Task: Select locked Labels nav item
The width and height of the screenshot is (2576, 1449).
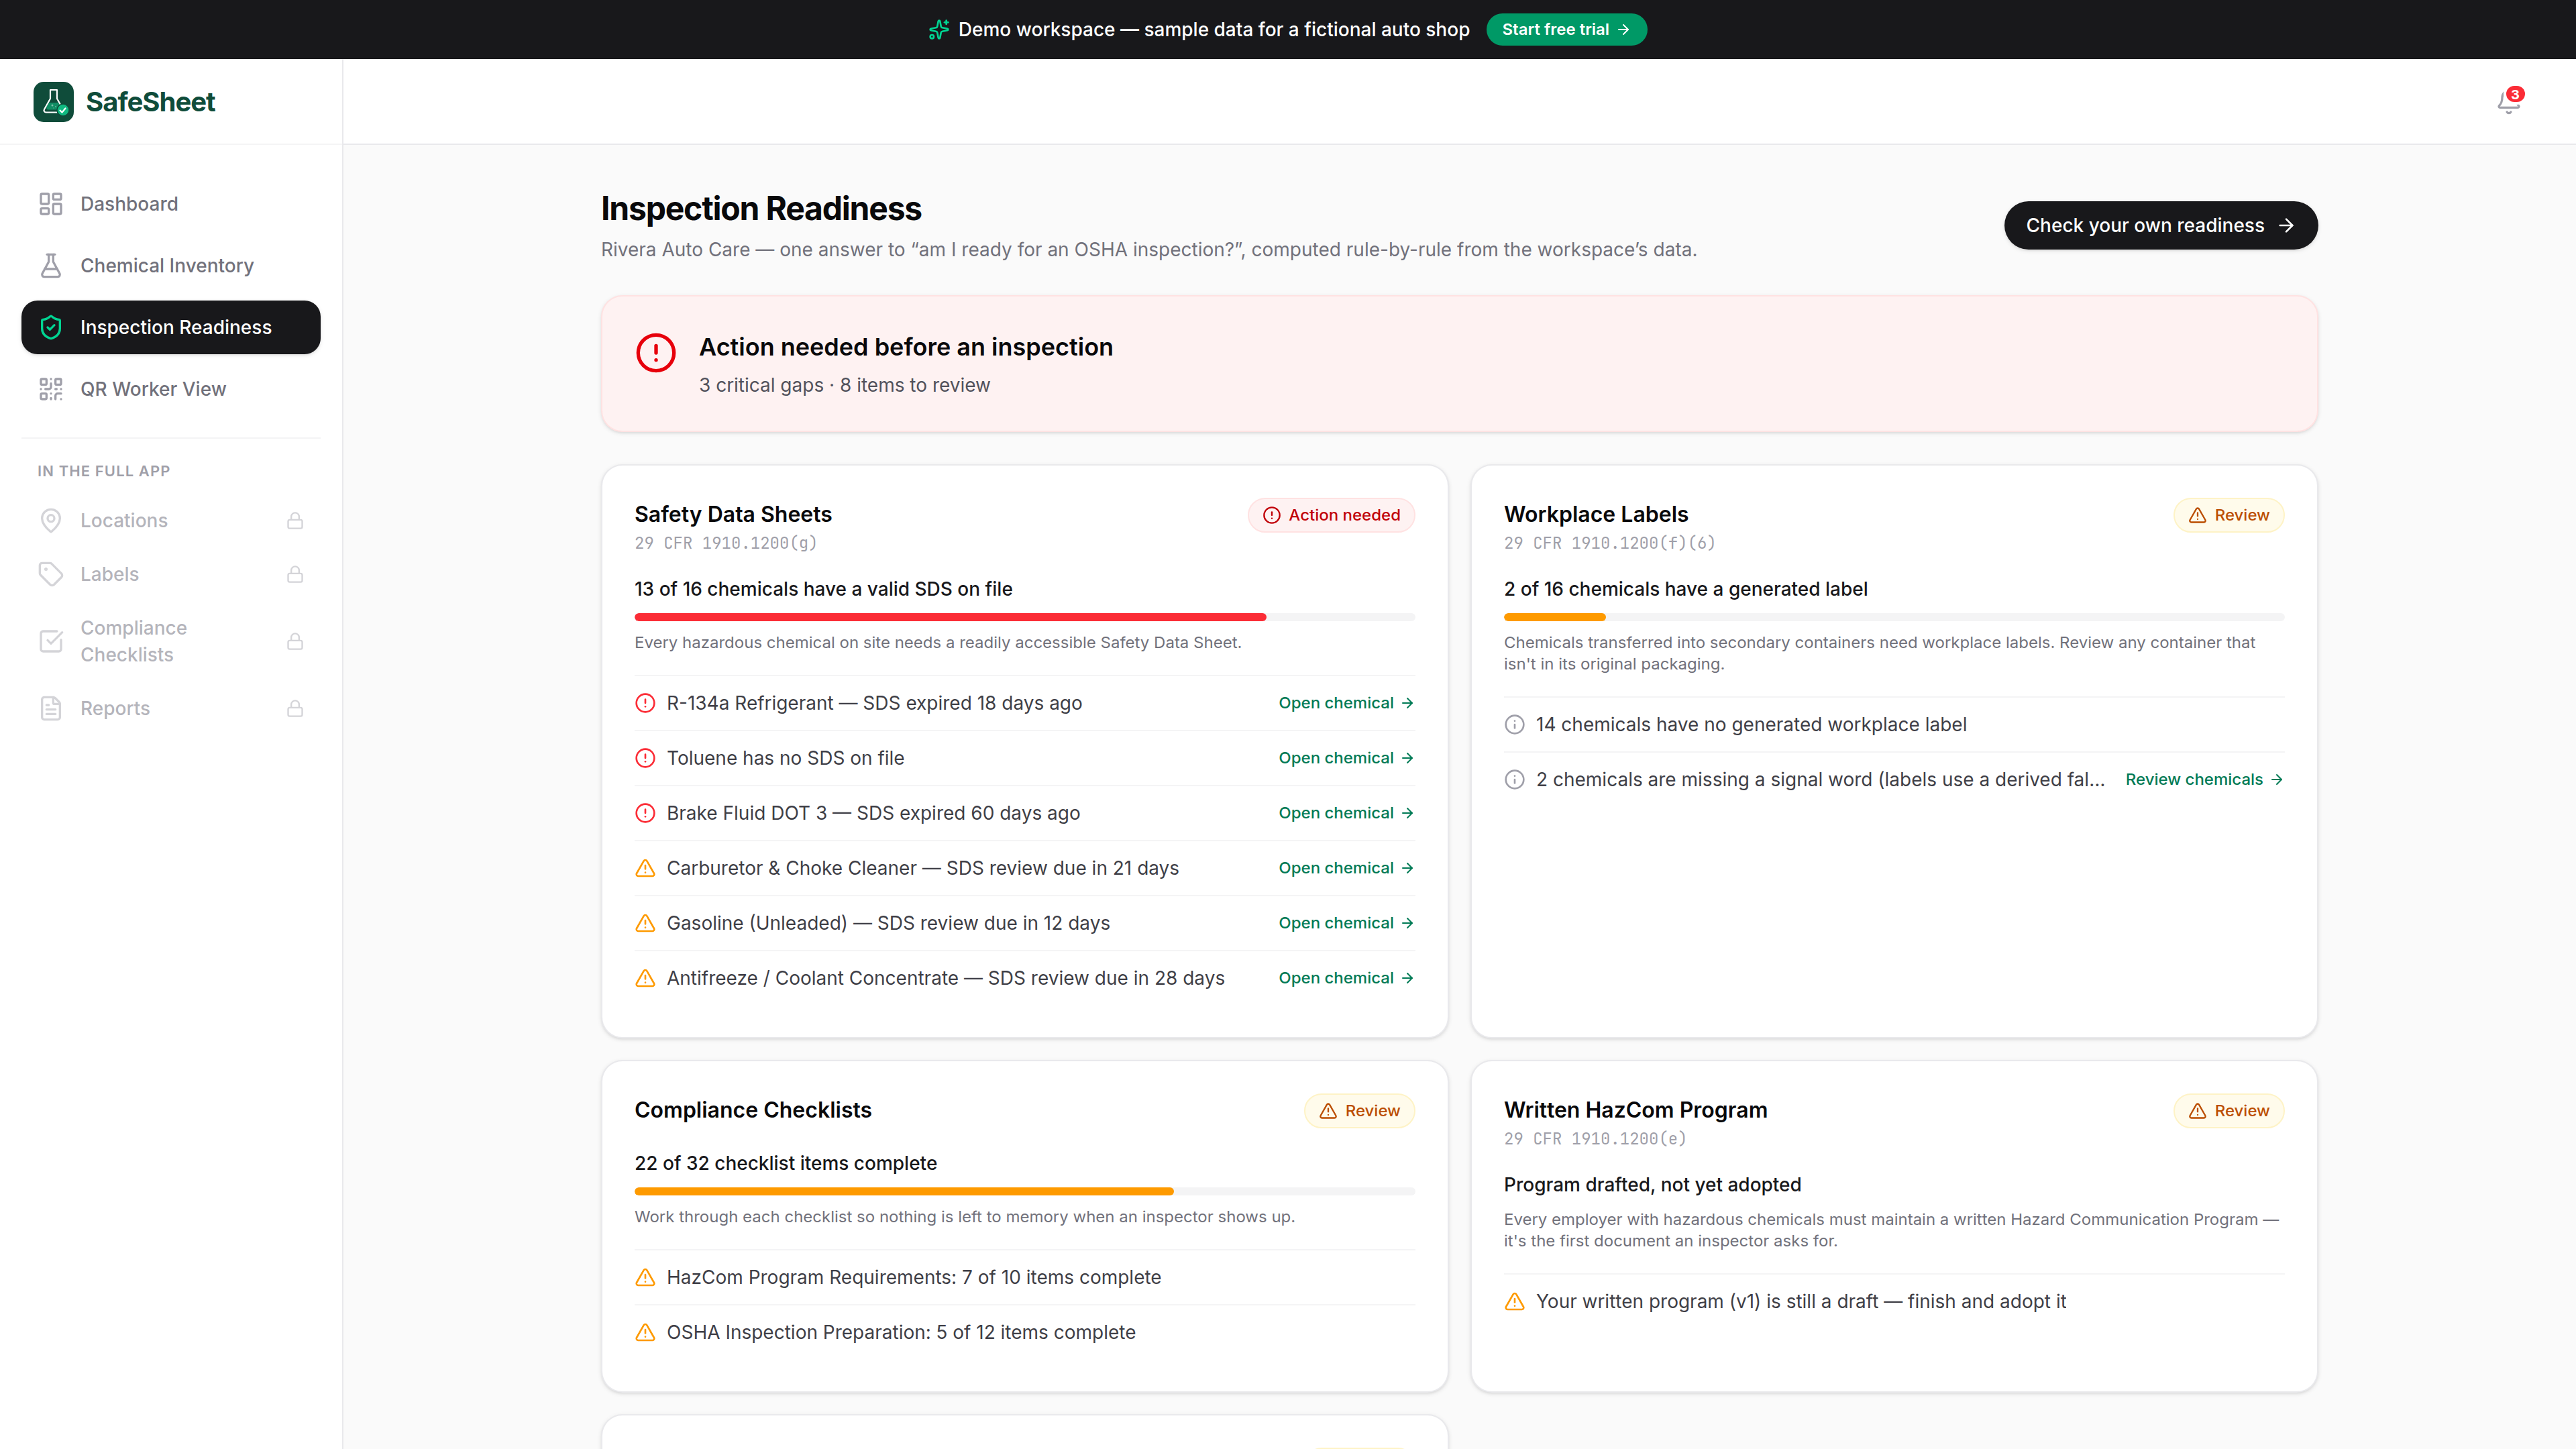Action: (171, 574)
